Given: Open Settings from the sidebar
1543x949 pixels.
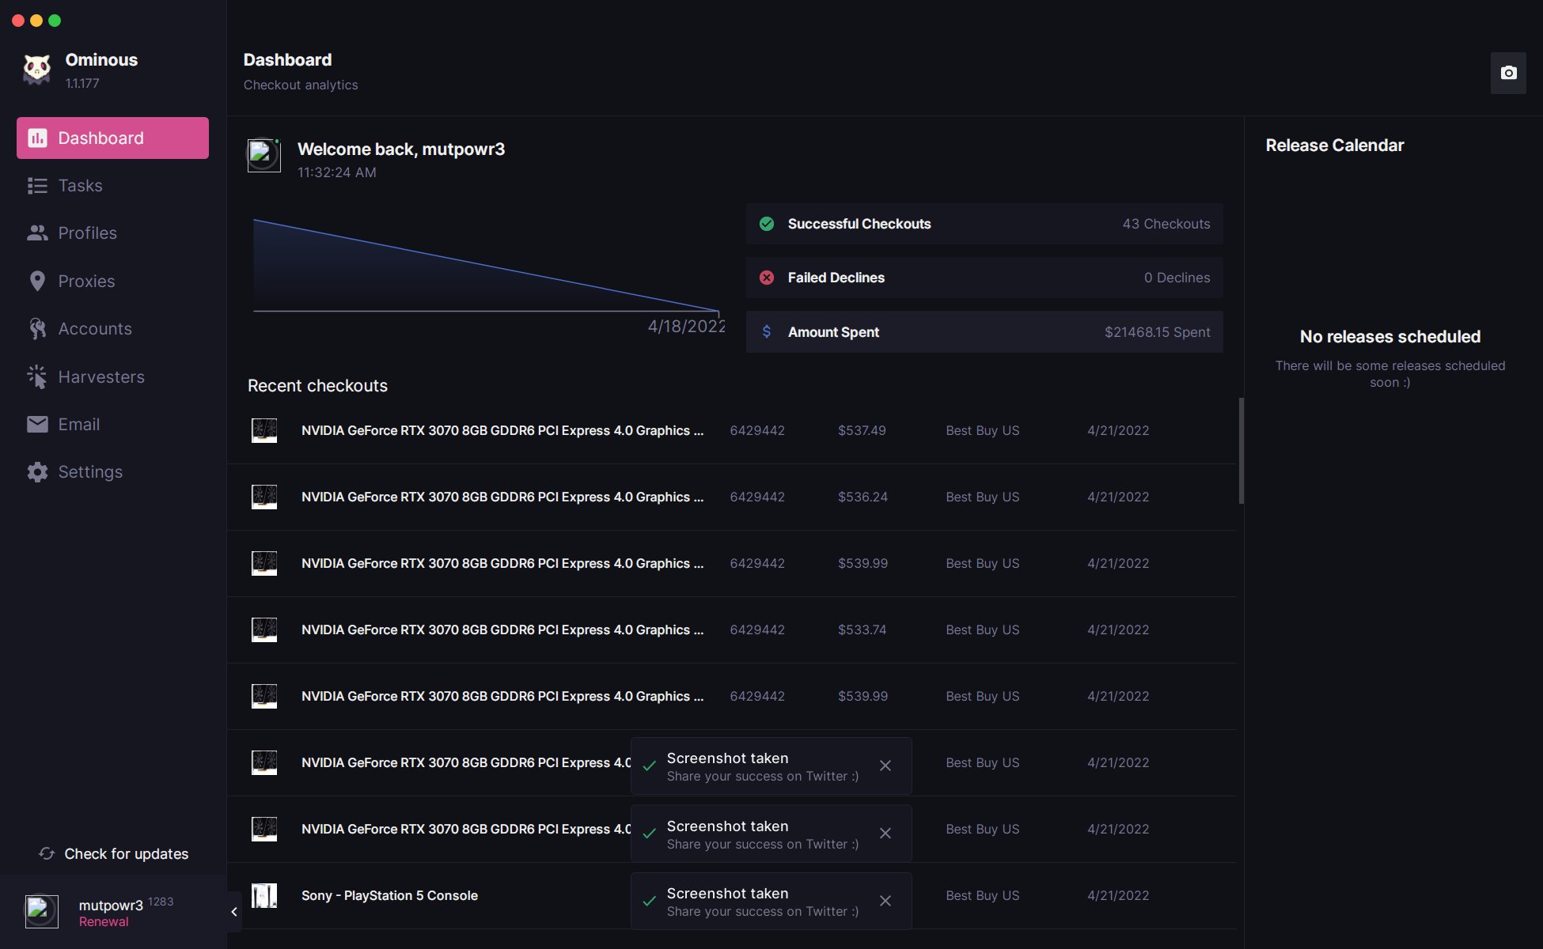Looking at the screenshot, I should [x=90, y=472].
